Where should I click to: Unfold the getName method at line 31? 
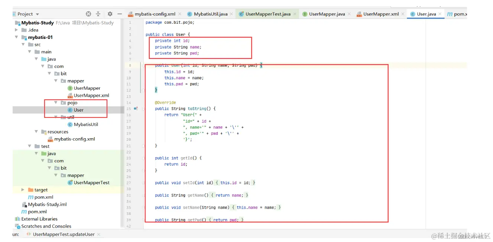[x=143, y=195]
